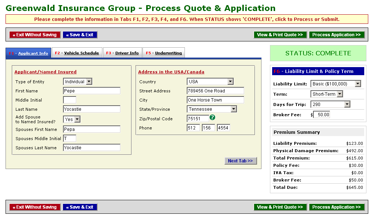Click the Broker Fee summary value $50.00
This screenshot has width=376, height=220.
356,180
